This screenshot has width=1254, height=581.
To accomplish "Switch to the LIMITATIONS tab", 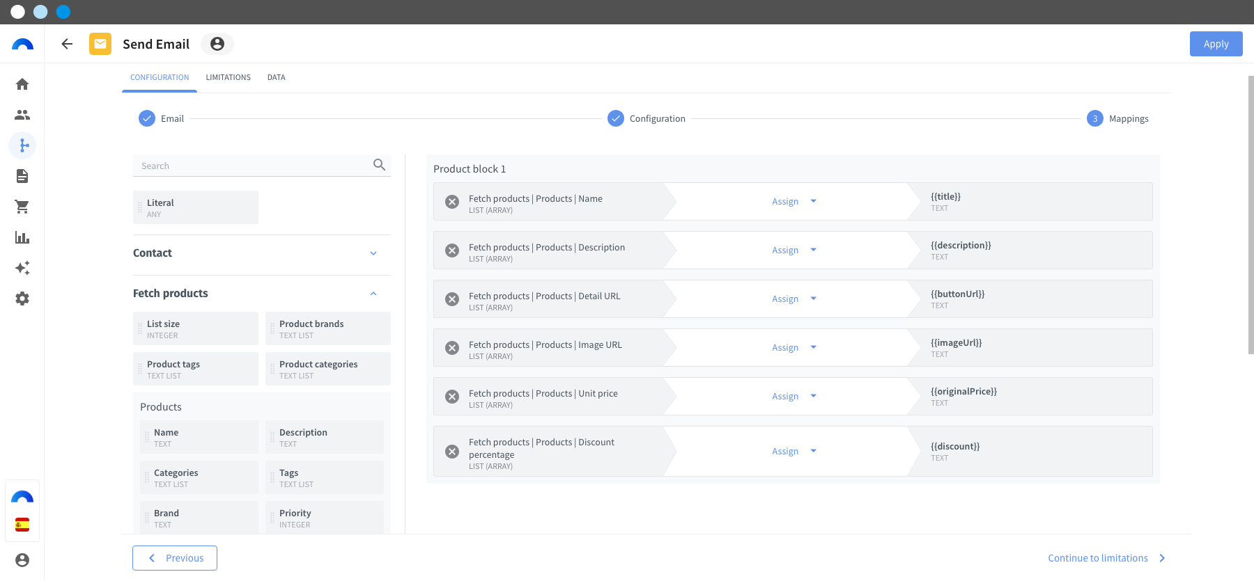I will [x=228, y=77].
